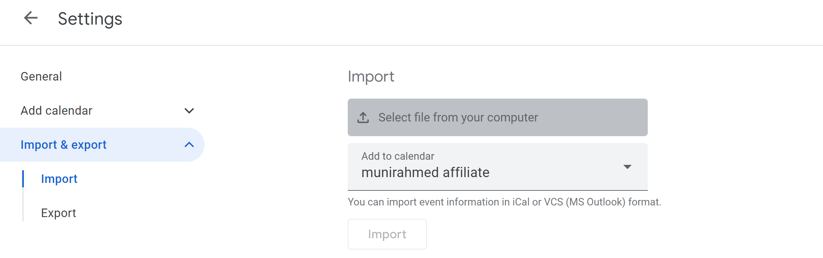Open Import & export from the sidebar
Viewport: 823px width, 258px height.
click(x=63, y=144)
